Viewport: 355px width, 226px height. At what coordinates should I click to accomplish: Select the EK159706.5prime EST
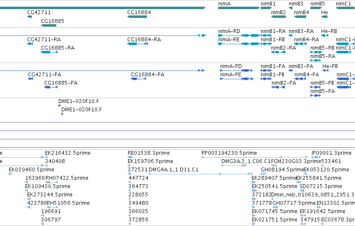tap(129, 166)
